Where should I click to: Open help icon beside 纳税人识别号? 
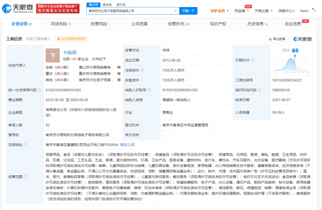149,90
